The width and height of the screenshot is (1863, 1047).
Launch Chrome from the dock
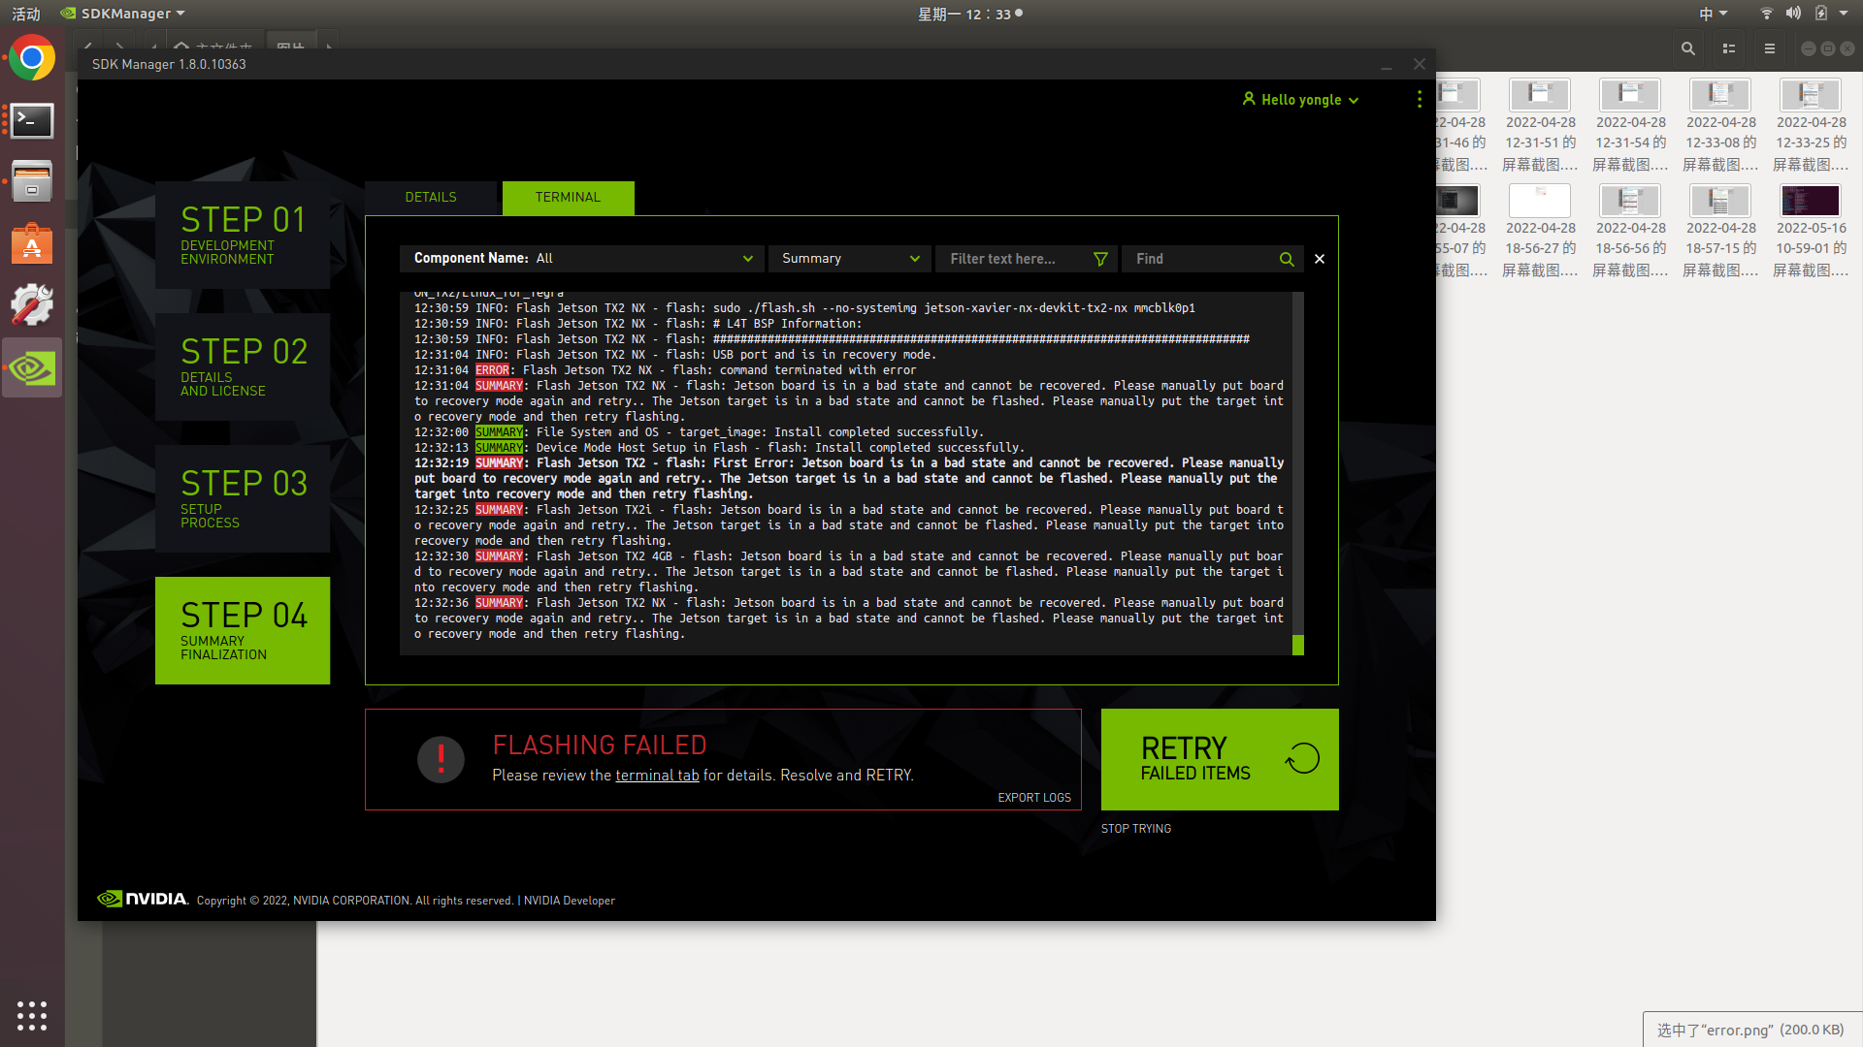pyautogui.click(x=31, y=57)
